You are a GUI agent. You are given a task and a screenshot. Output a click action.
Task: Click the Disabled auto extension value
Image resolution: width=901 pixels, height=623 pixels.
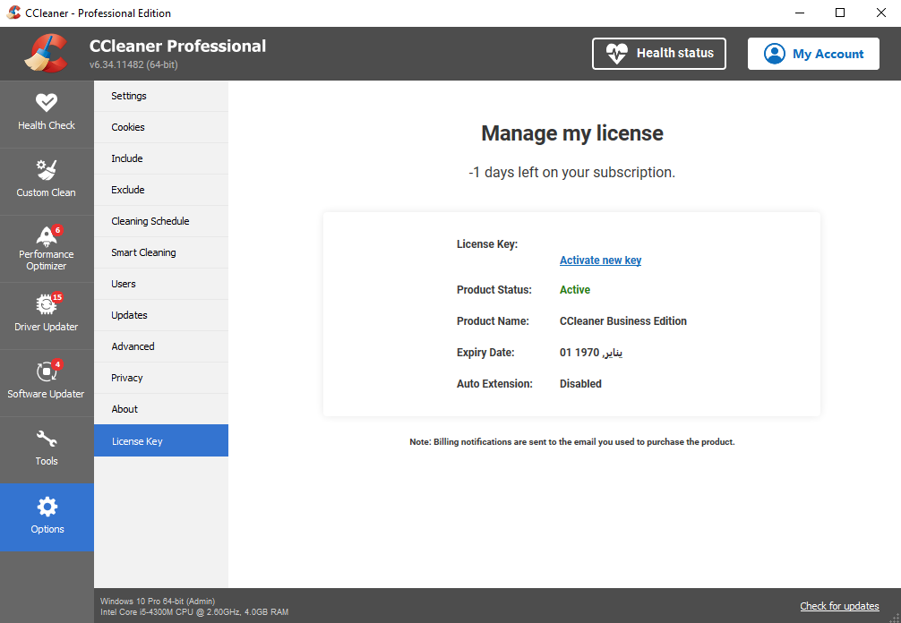pyautogui.click(x=580, y=384)
